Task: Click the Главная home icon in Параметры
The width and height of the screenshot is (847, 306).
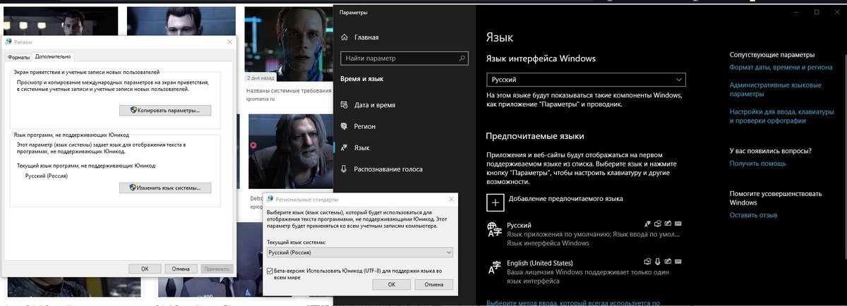Action: (x=344, y=37)
